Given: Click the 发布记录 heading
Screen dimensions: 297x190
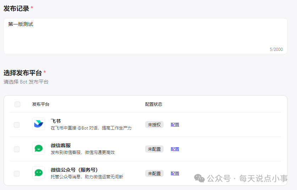Looking at the screenshot, I should (x=16, y=8).
